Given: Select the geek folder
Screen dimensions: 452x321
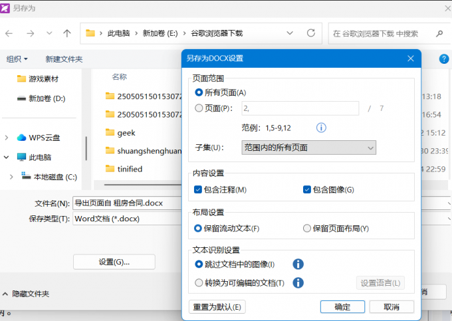Looking at the screenshot, I should click(x=126, y=132).
